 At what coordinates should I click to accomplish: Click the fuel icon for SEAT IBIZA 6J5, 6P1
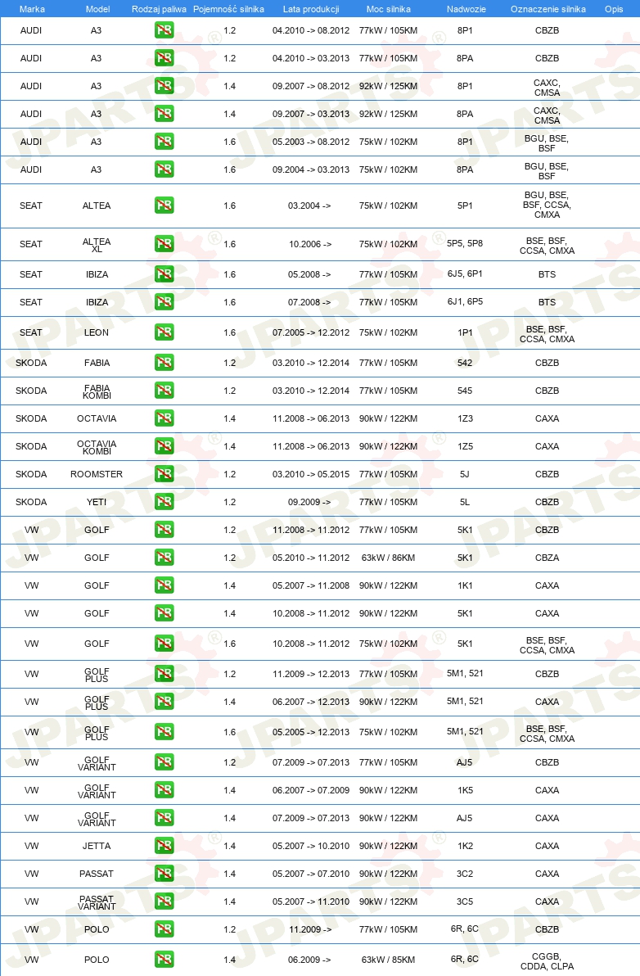click(x=165, y=273)
